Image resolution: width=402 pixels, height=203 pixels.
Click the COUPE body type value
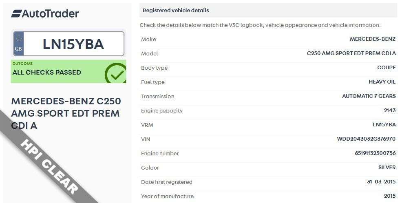(386, 68)
